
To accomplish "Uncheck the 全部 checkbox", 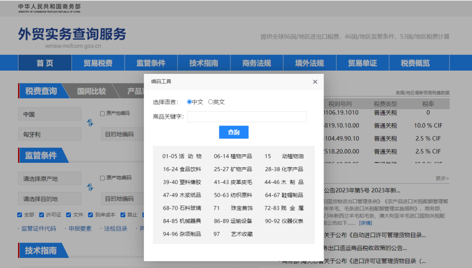I will pyautogui.click(x=19, y=214).
